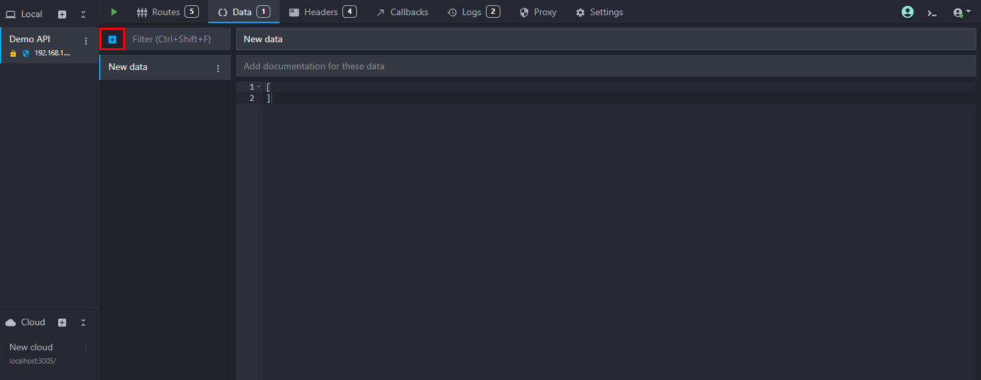Image resolution: width=981 pixels, height=380 pixels.
Task: Click the yellow lock icon on Demo API
Action: pos(13,53)
